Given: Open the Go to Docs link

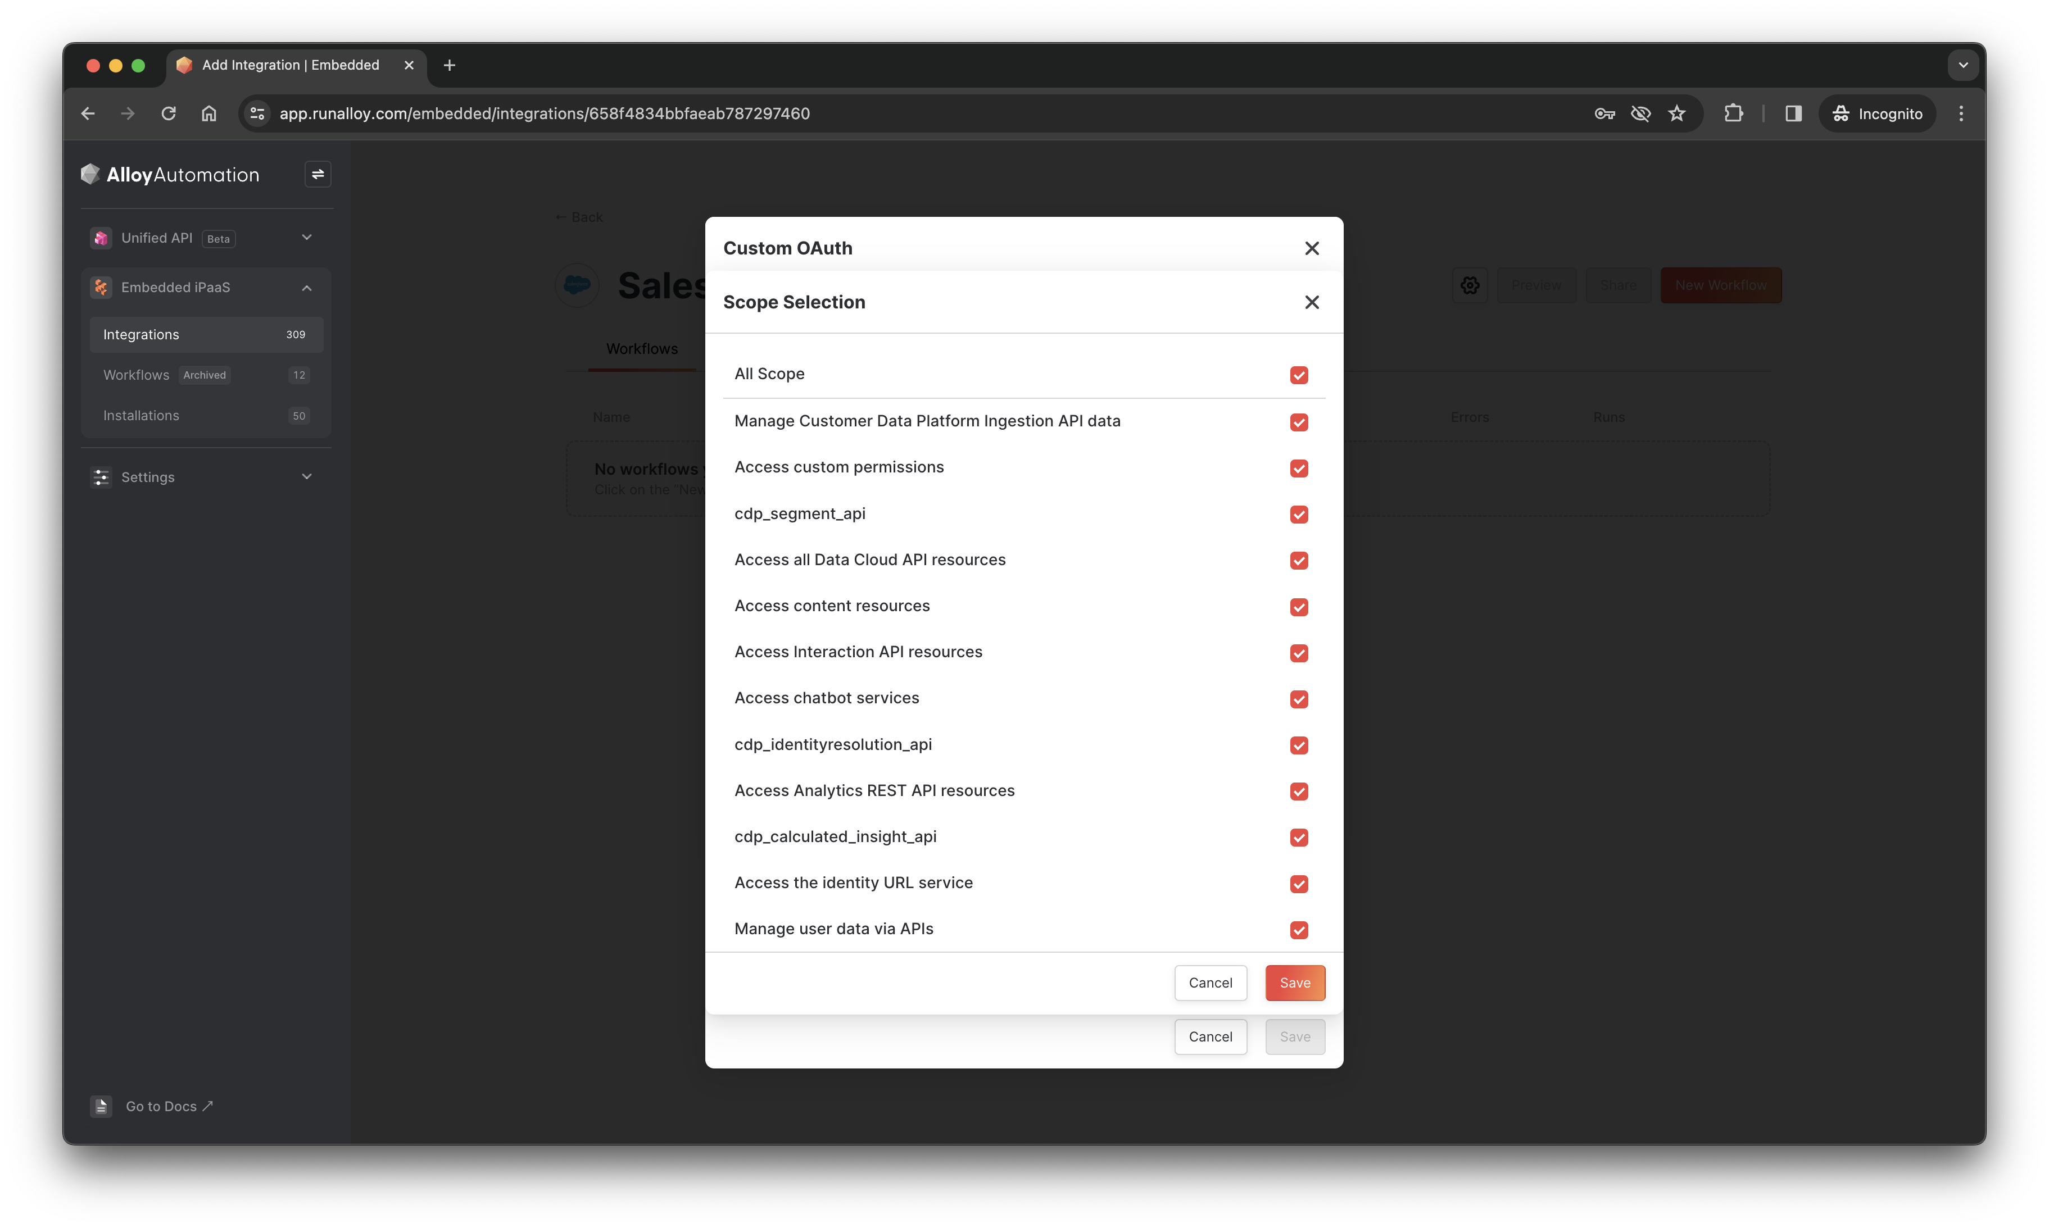Looking at the screenshot, I should pos(170,1106).
